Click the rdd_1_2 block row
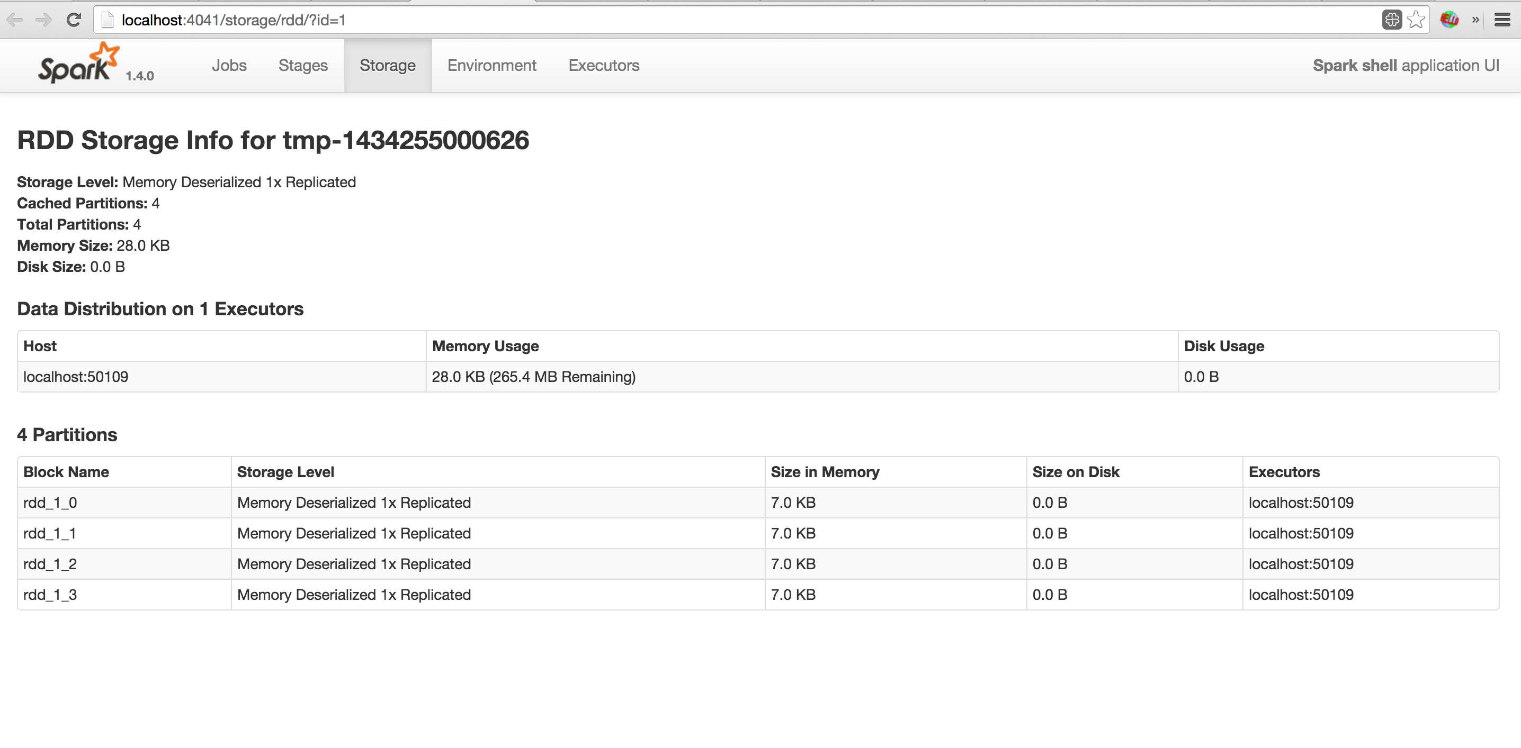1521x748 pixels. pyautogui.click(x=50, y=564)
